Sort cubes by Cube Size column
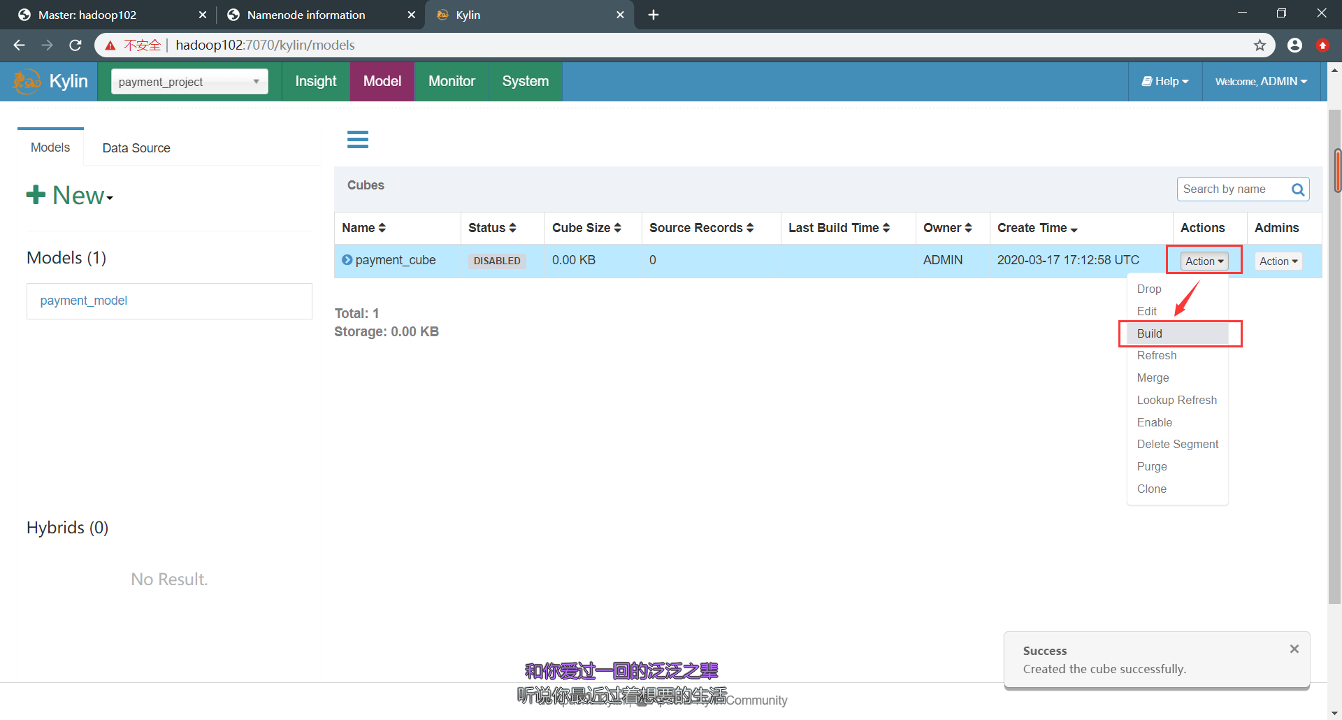The image size is (1342, 720). click(x=586, y=228)
